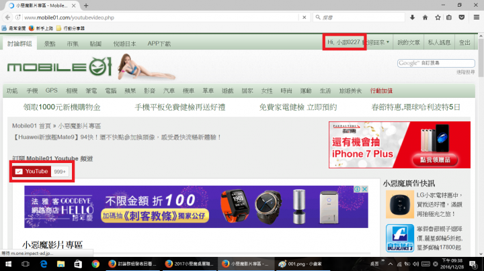Open the 相機 category menu
484x271 pixels.
(72, 91)
